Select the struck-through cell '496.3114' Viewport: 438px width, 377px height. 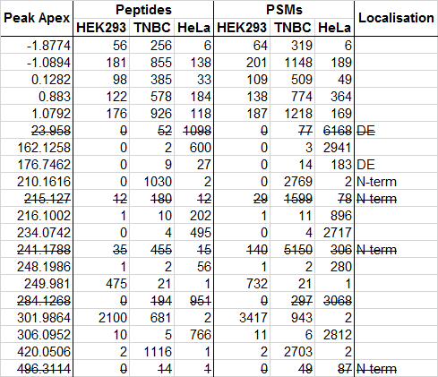coord(37,369)
